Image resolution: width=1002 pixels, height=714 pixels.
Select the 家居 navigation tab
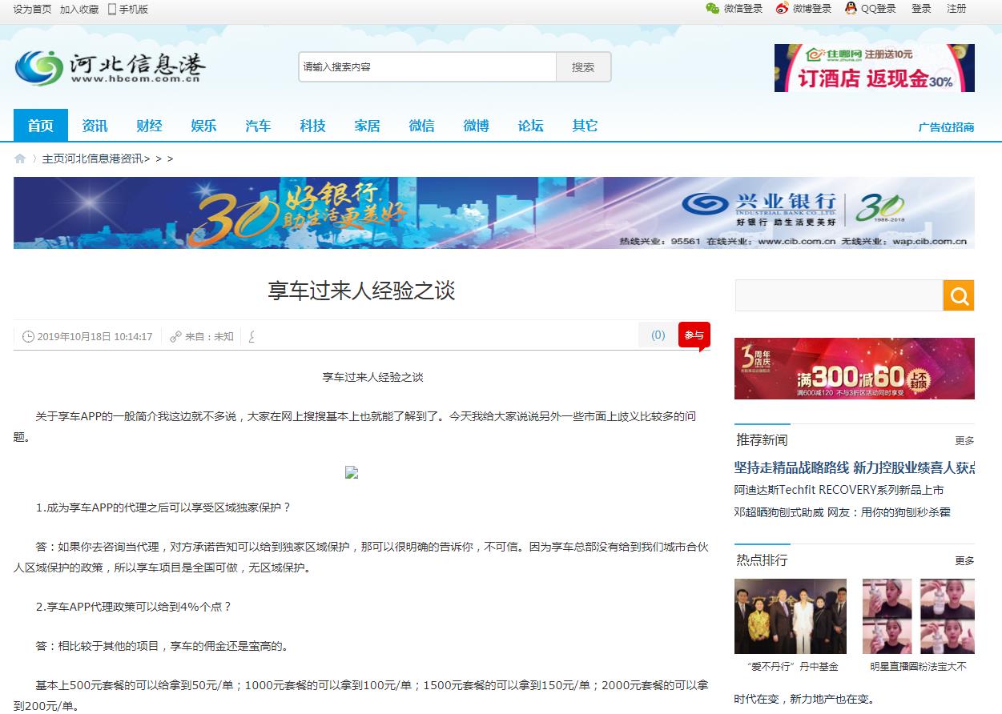click(368, 126)
